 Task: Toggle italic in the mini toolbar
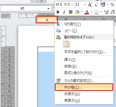point(64,12)
